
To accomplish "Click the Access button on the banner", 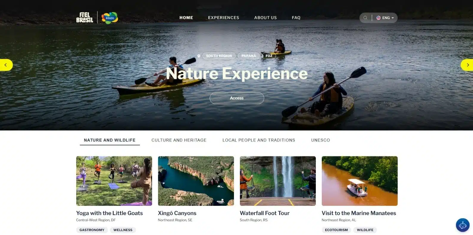I will click(237, 98).
